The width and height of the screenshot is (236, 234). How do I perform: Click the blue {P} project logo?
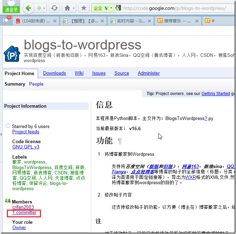12,54
